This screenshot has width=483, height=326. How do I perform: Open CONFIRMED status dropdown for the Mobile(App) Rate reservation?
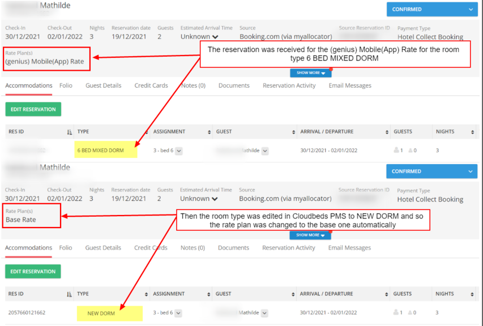(470, 10)
